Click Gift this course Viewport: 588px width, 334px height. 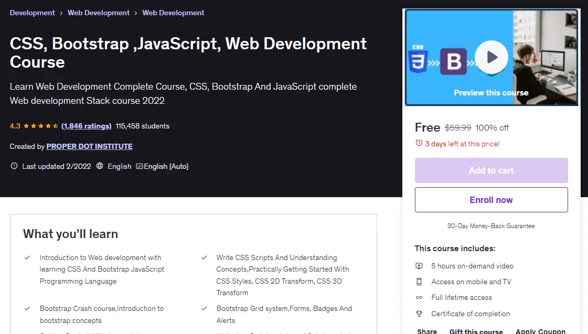[476, 331]
